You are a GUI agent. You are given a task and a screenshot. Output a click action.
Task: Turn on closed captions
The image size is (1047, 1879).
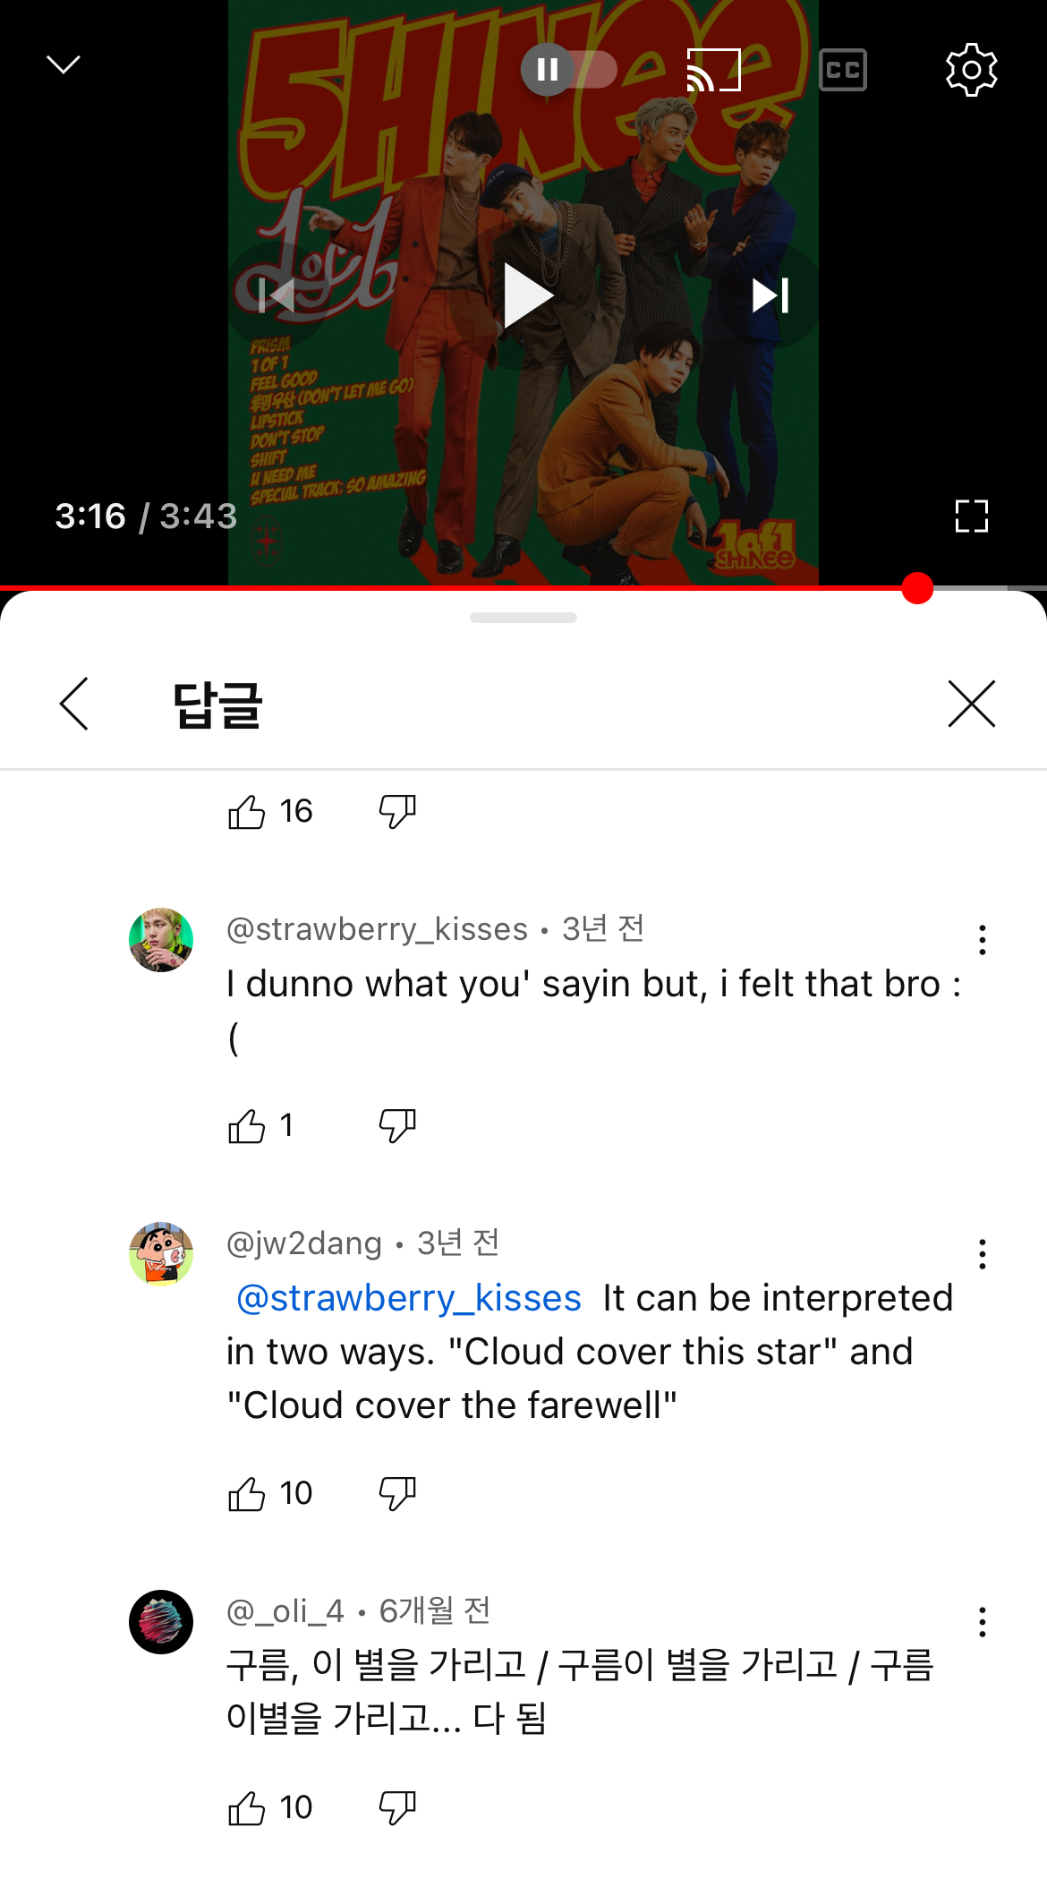tap(842, 70)
